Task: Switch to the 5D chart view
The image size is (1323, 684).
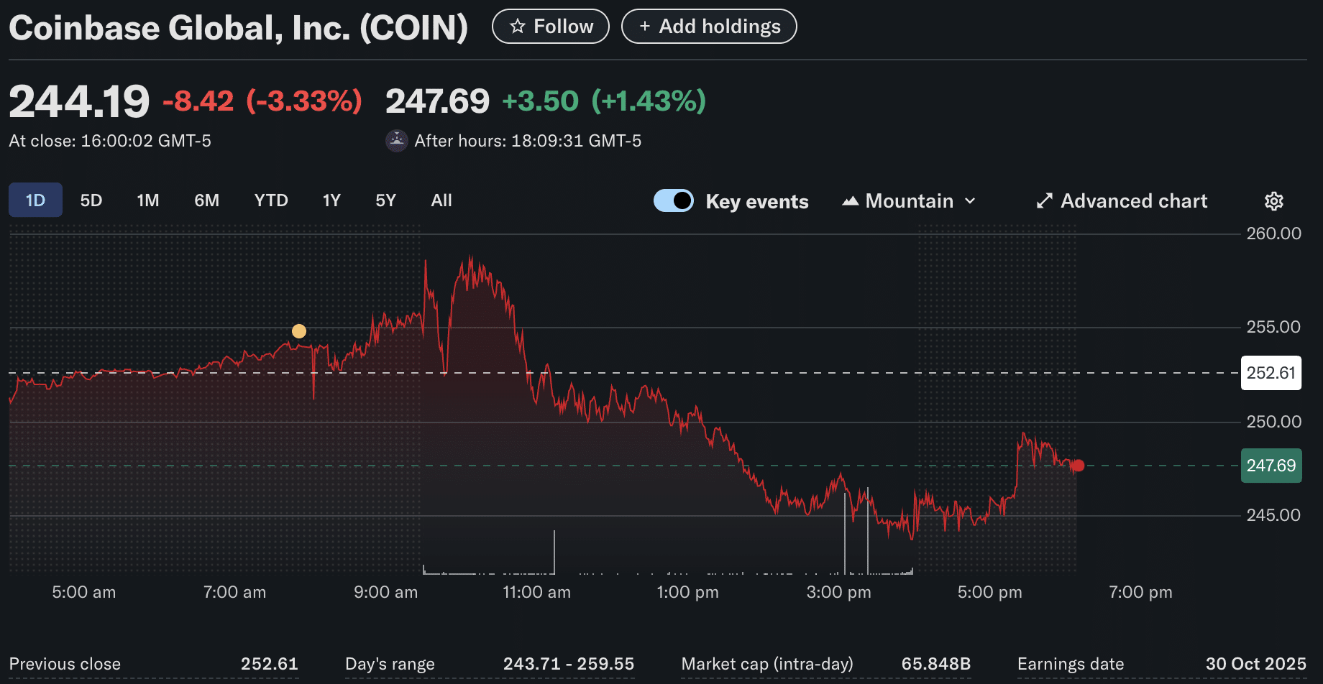Action: coord(91,200)
